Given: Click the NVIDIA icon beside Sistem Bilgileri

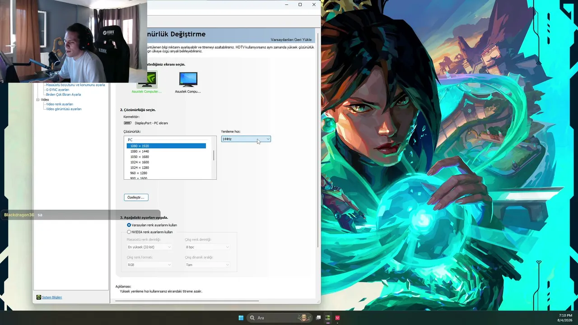Looking at the screenshot, I should click(39, 297).
